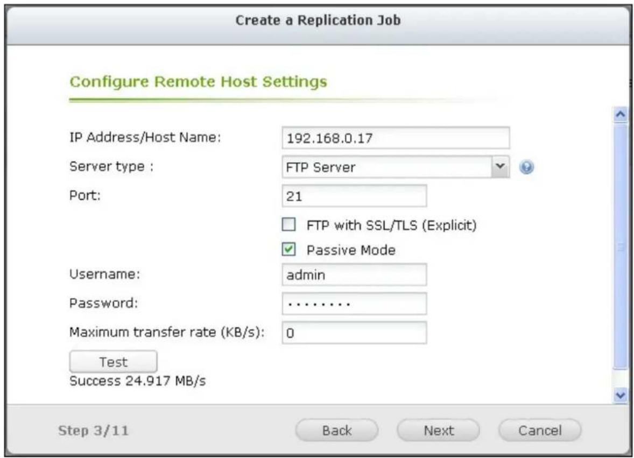Click the Maximum transfer rate (KB/s) label

(x=167, y=332)
